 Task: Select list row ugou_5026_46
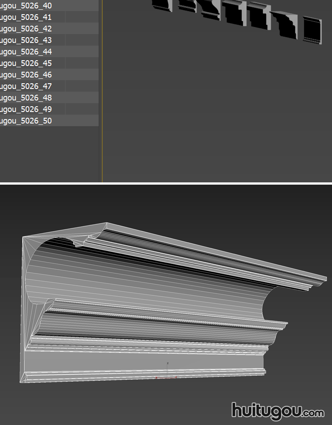pos(49,74)
